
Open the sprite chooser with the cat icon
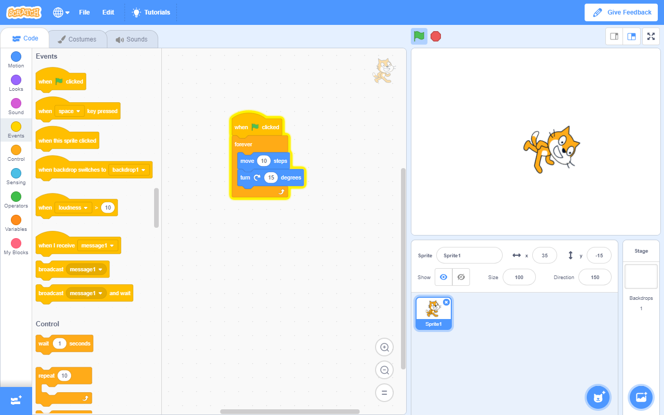pyautogui.click(x=598, y=397)
